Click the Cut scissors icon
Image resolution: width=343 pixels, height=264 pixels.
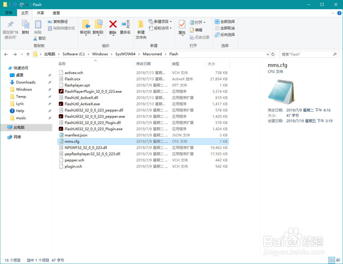[35, 38]
